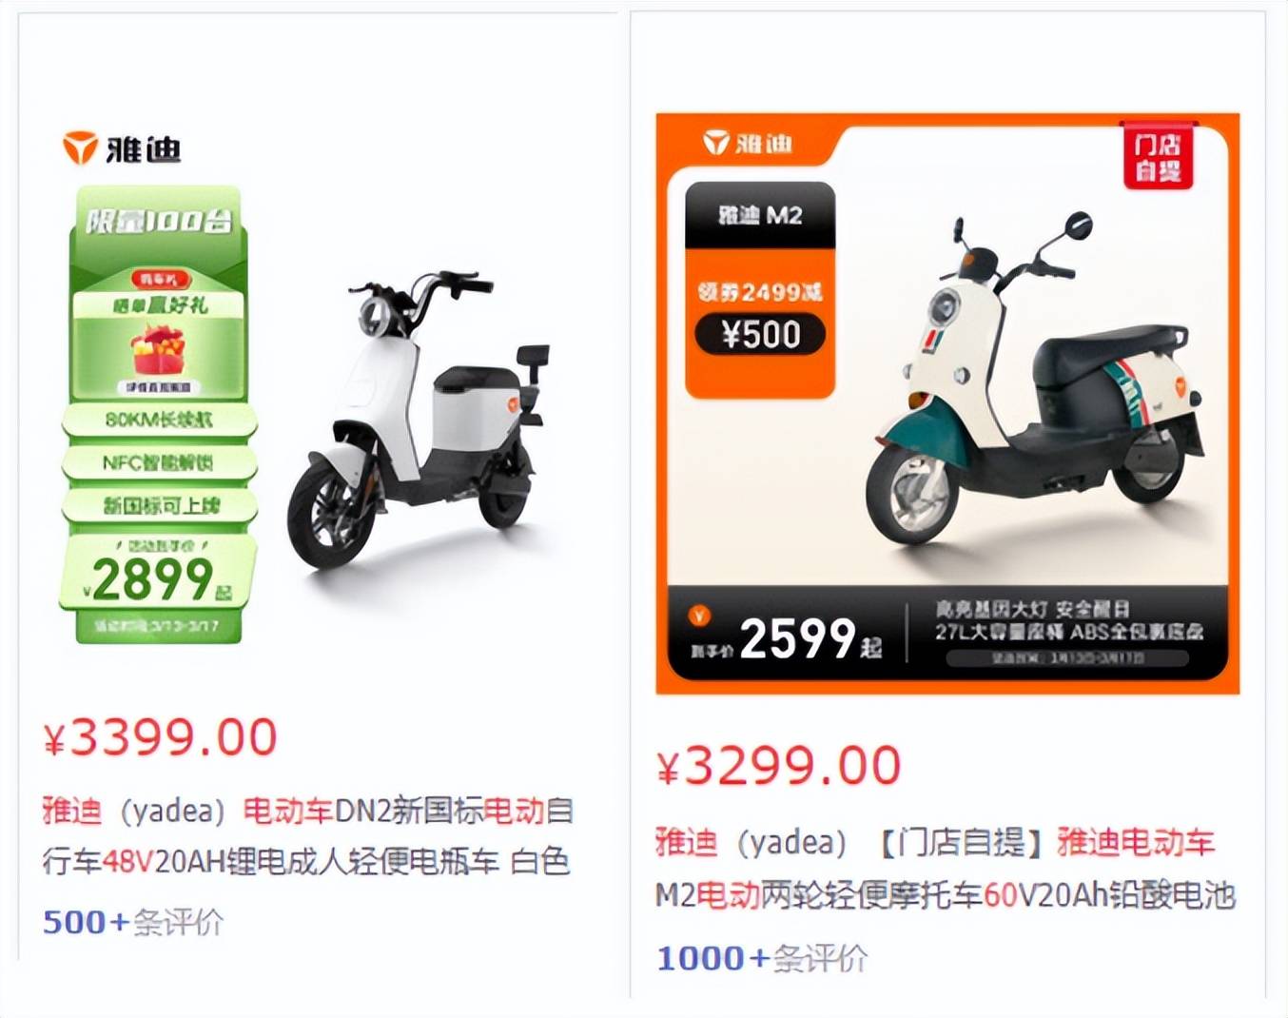1288x1018 pixels.
Task: View the 500+条评价 reviews
Action: 133,922
